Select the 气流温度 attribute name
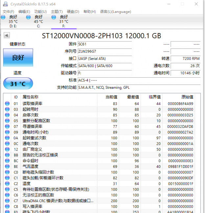 (x=30, y=166)
